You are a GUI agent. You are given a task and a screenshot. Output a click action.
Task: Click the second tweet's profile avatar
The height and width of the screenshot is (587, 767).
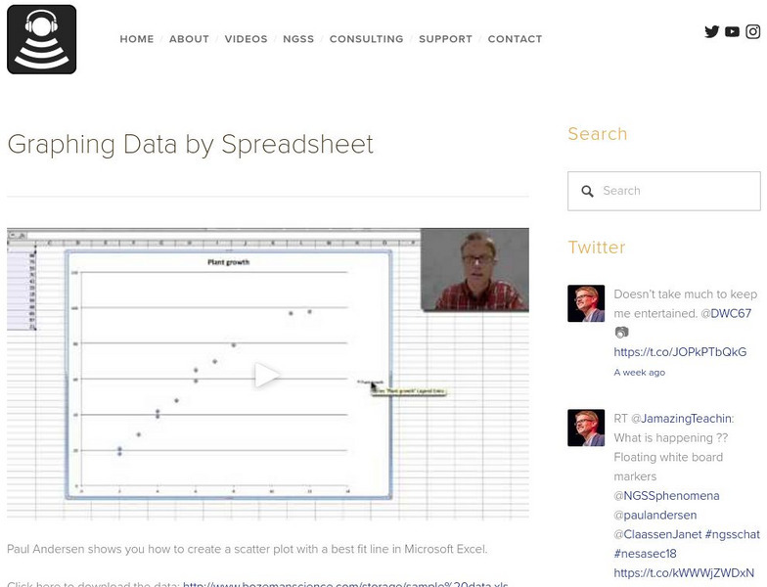coord(586,428)
